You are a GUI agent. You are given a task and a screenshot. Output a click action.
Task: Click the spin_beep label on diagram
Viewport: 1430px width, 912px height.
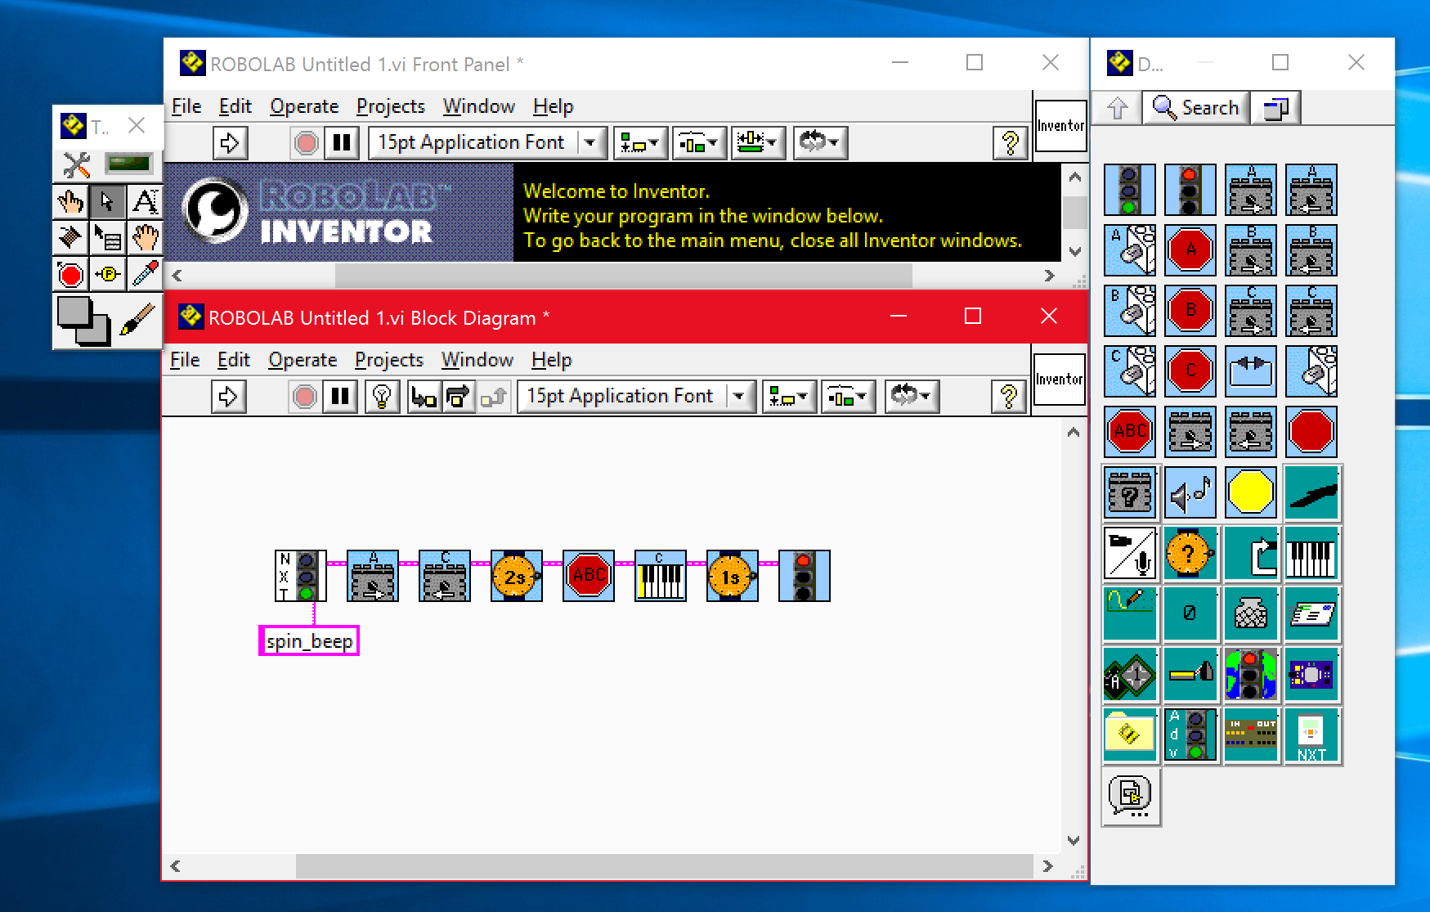pyautogui.click(x=309, y=641)
